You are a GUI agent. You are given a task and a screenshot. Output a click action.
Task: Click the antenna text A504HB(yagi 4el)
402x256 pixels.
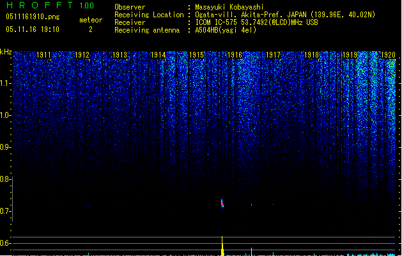pyautogui.click(x=226, y=30)
